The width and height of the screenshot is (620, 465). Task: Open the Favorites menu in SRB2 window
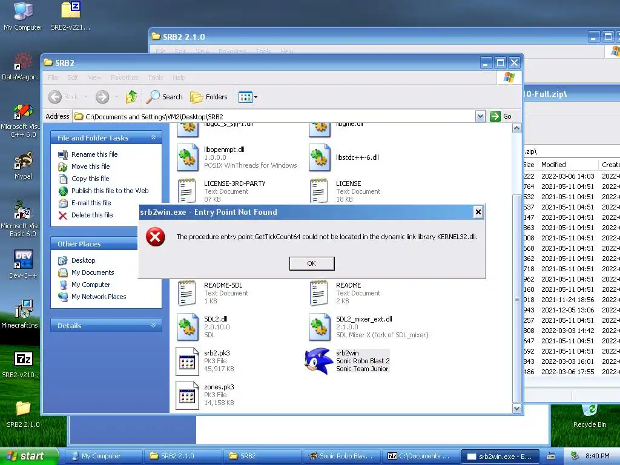125,77
